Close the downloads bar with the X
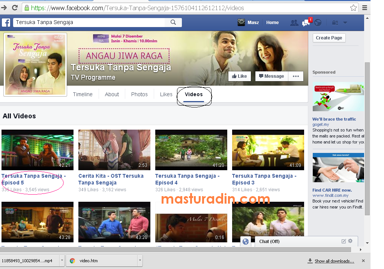 tap(363, 261)
